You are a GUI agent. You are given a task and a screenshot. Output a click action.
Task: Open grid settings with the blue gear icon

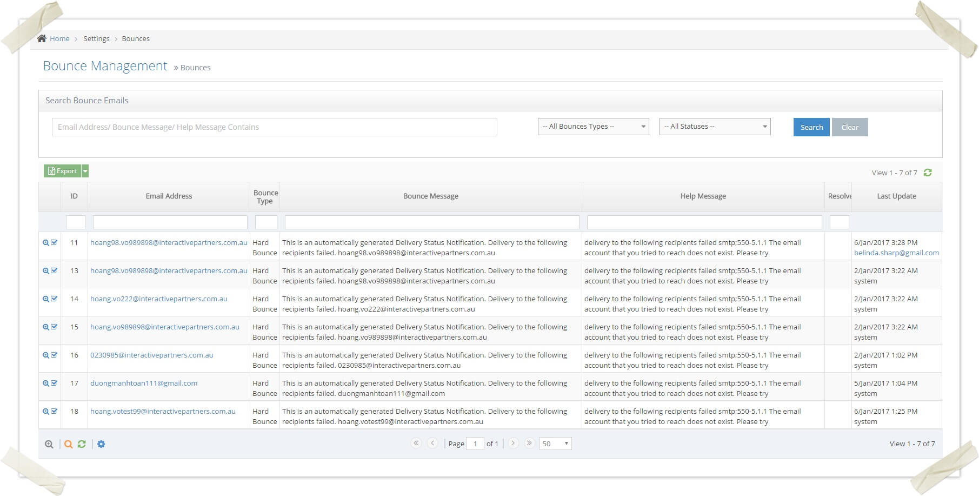point(101,444)
